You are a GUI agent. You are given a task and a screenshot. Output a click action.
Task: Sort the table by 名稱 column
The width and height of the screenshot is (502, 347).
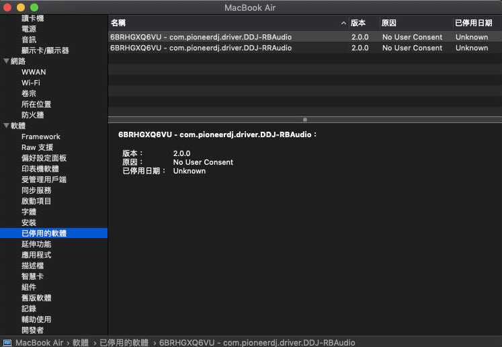(118, 23)
